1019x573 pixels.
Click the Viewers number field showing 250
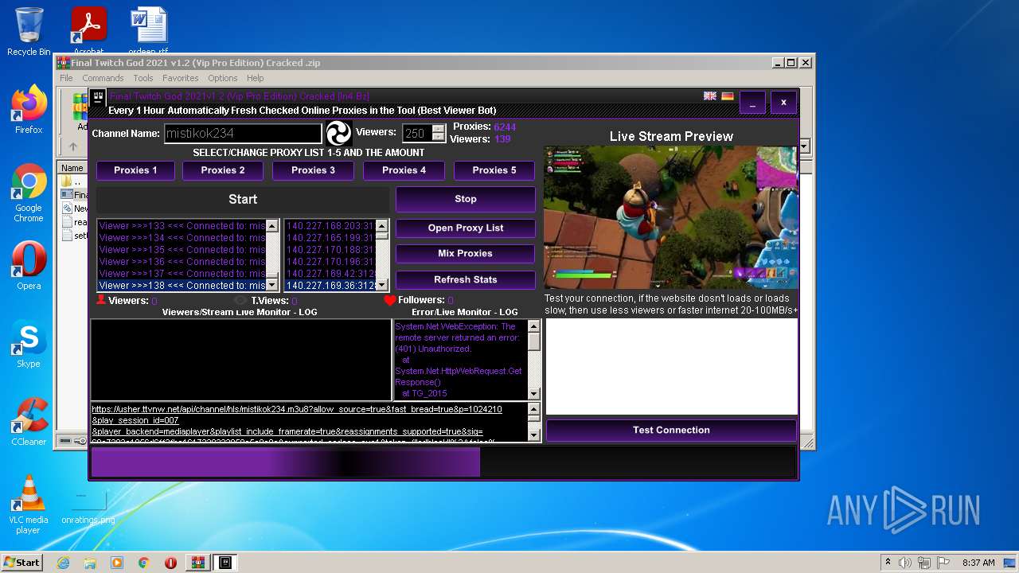point(418,134)
